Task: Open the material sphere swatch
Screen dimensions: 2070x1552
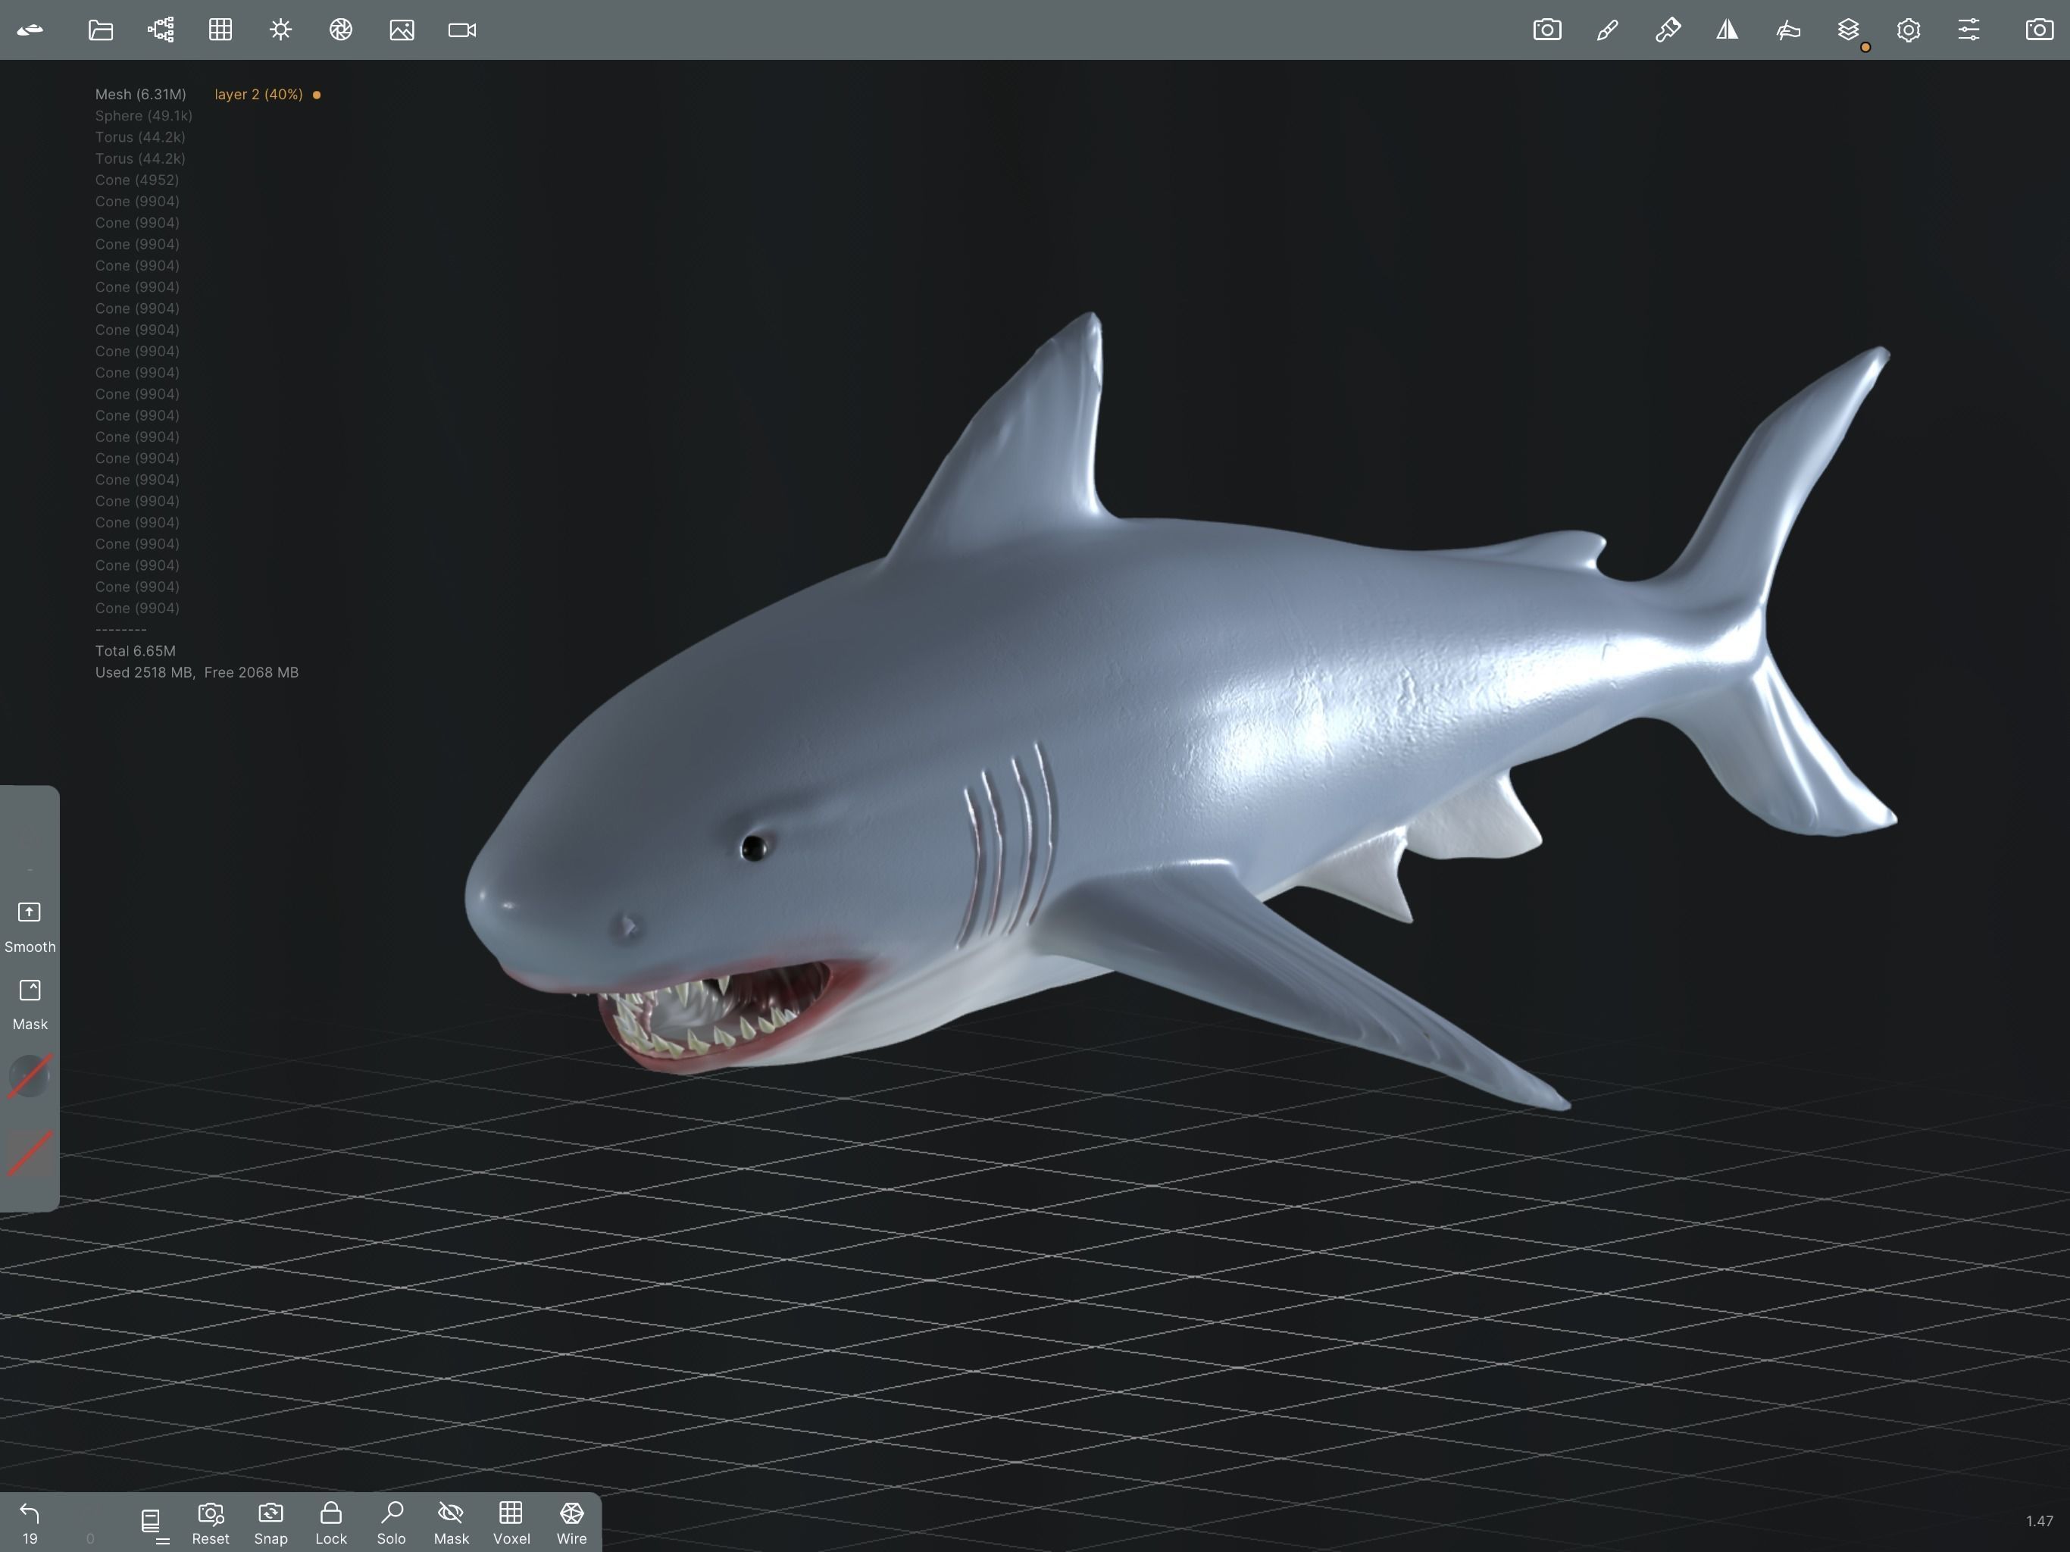Action: [x=30, y=1077]
